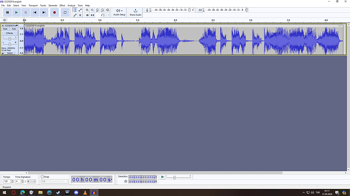Open the Effect menu
The height and width of the screenshot is (196, 350).
62,6
